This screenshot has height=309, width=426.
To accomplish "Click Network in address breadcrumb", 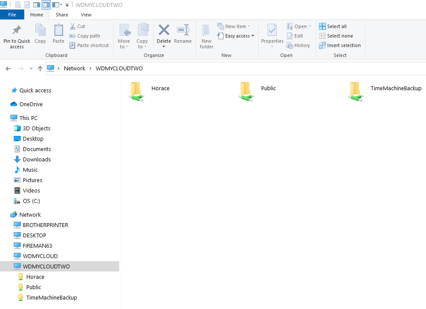I will point(74,69).
